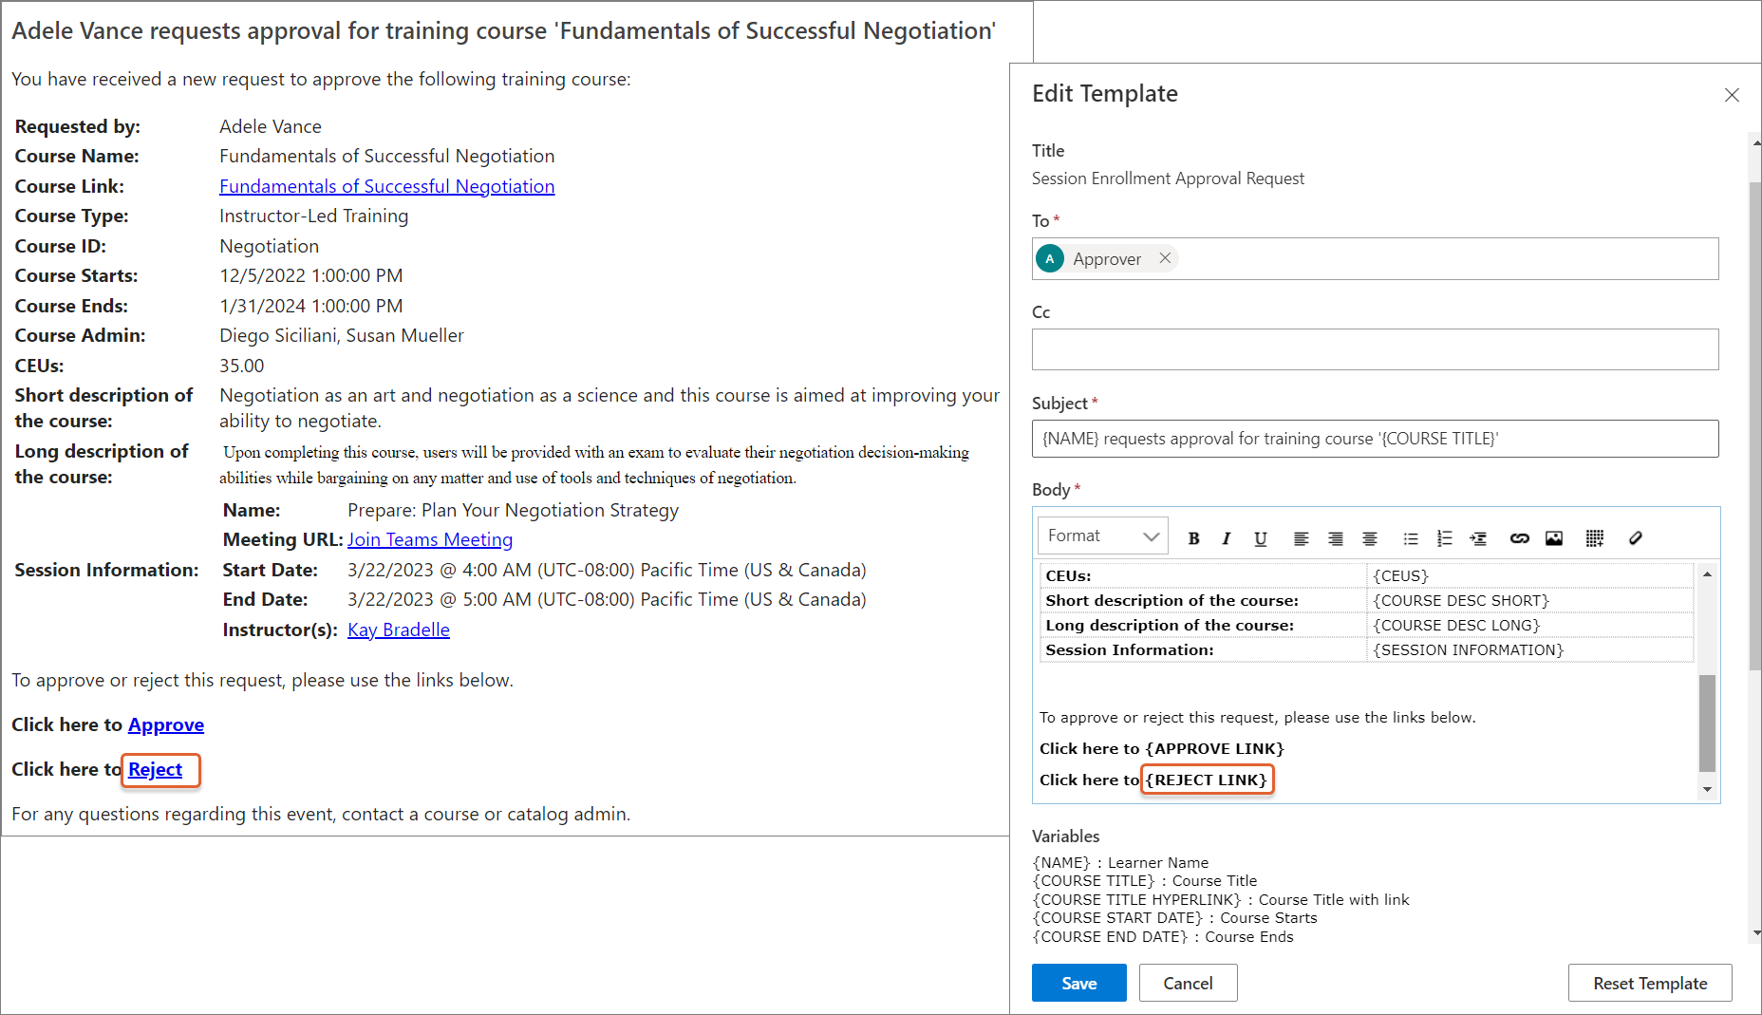Toggle bold formatting in body editor
Image resolution: width=1762 pixels, height=1015 pixels.
point(1193,538)
